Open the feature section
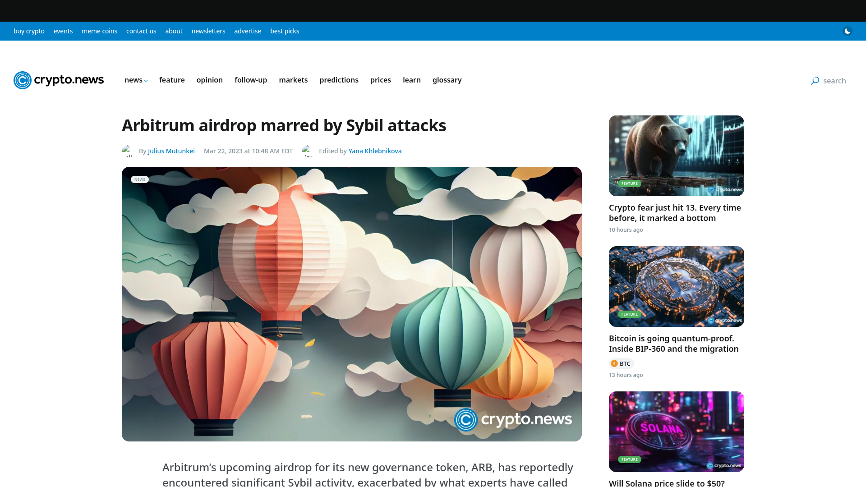Image resolution: width=866 pixels, height=487 pixels. (172, 80)
